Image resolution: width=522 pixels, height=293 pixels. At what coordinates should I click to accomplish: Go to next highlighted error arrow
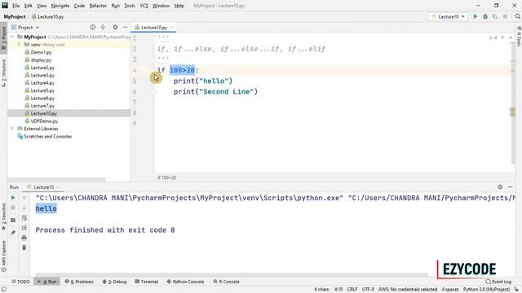[x=511, y=37]
